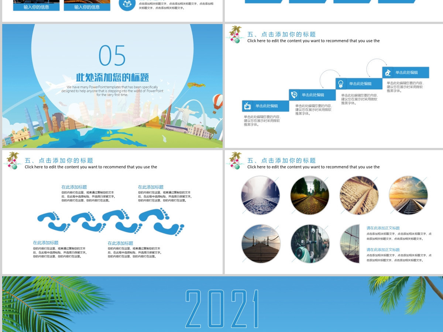This screenshot has width=443, height=332.
Task: Click the large '05' section number
Action: [x=112, y=56]
